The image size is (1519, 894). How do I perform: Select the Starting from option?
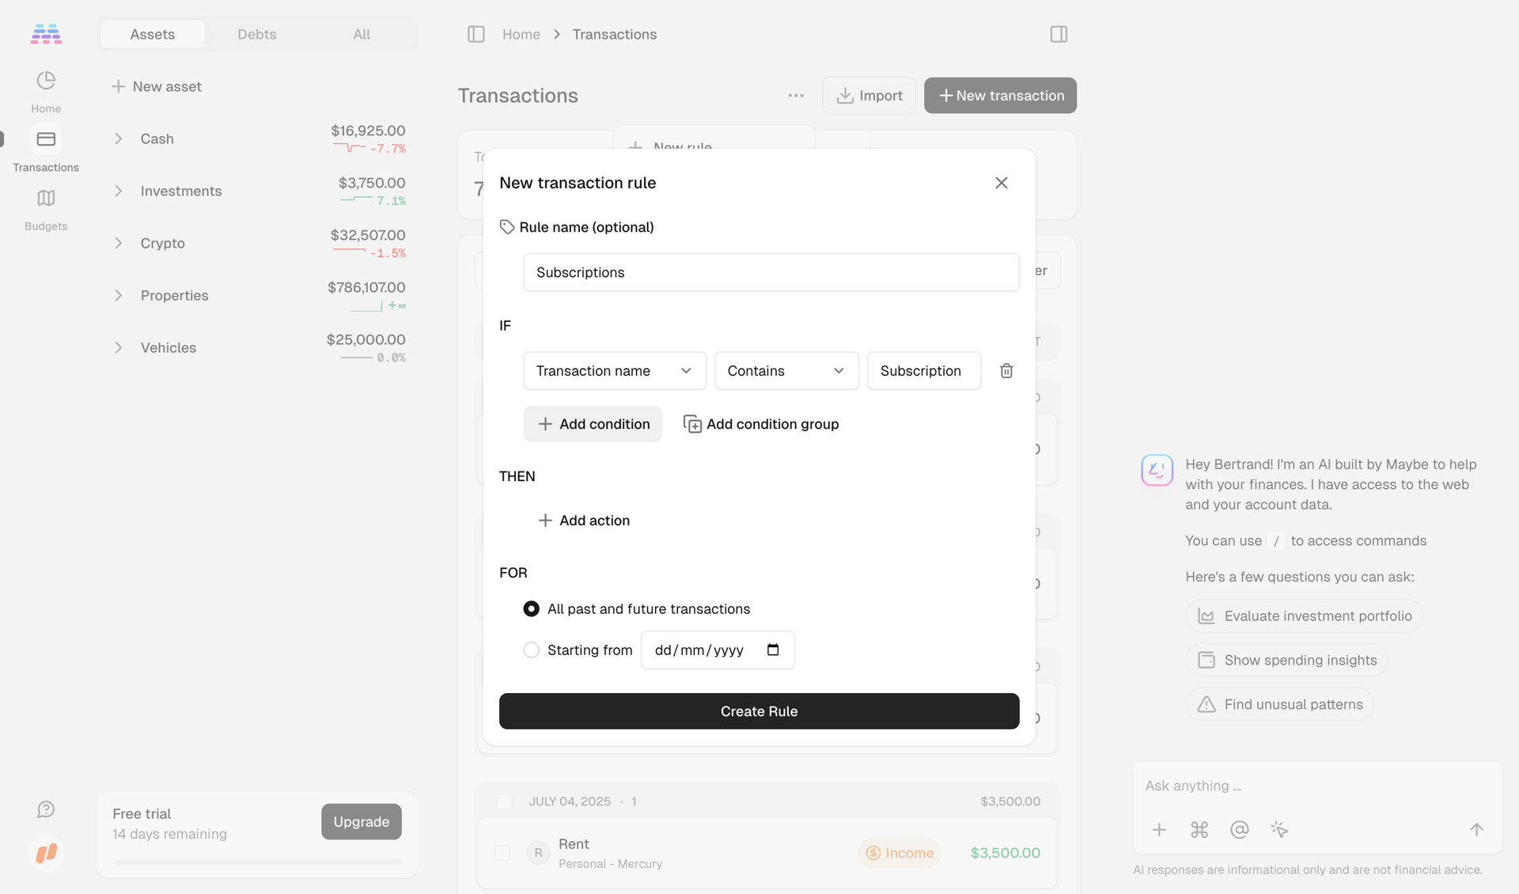531,650
